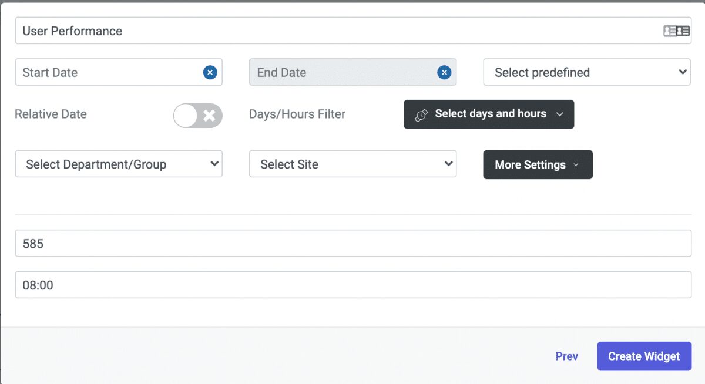Open the Select Site dropdown
This screenshot has width=705, height=384.
pyautogui.click(x=352, y=164)
